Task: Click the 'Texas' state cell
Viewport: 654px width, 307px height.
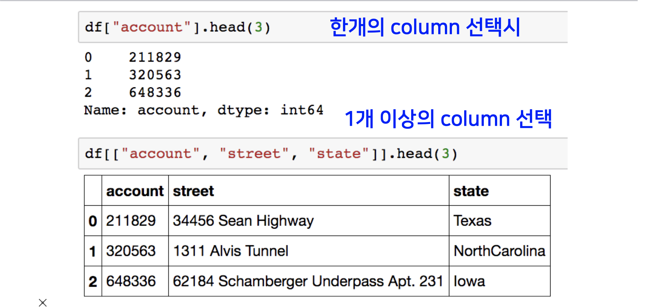Action: [499, 221]
